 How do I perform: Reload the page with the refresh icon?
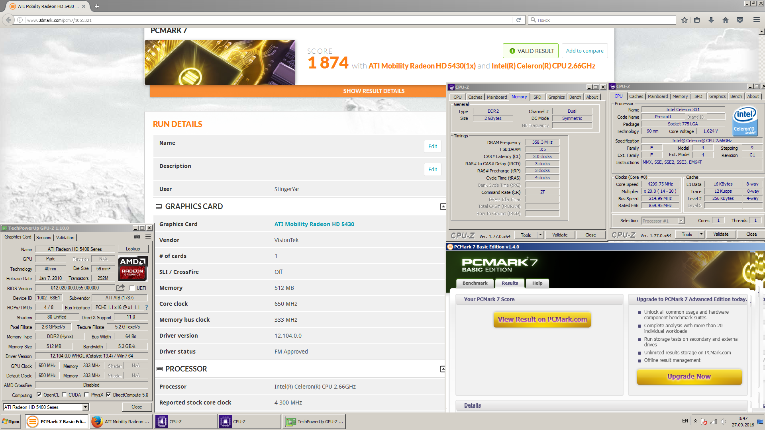(518, 20)
